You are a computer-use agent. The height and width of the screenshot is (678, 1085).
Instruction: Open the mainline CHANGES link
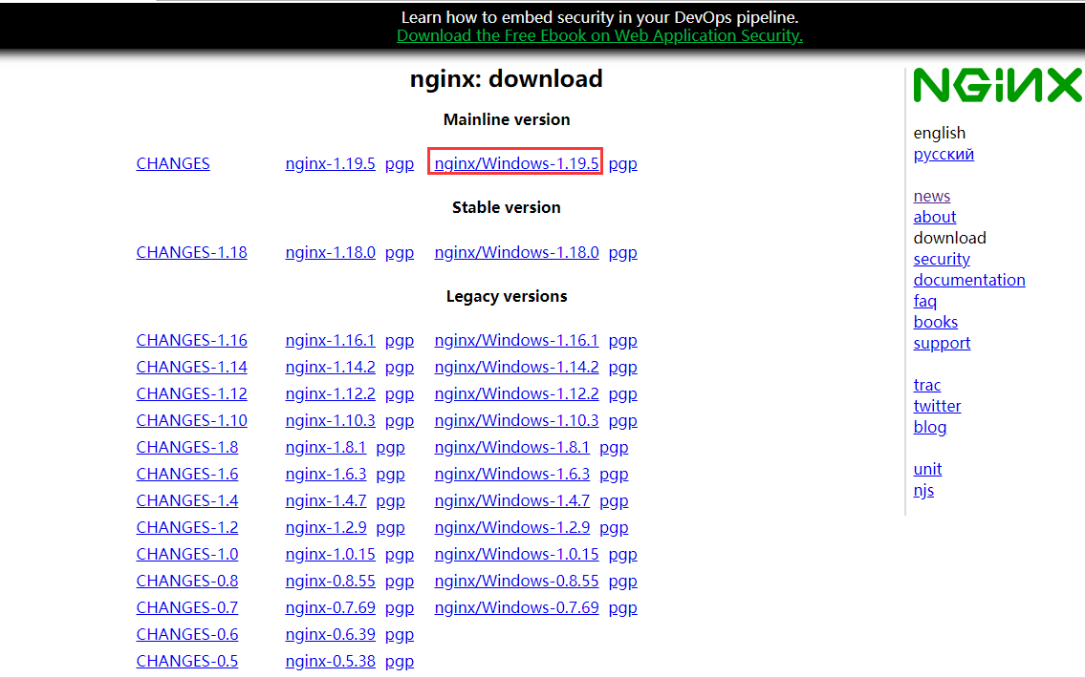[x=173, y=163]
